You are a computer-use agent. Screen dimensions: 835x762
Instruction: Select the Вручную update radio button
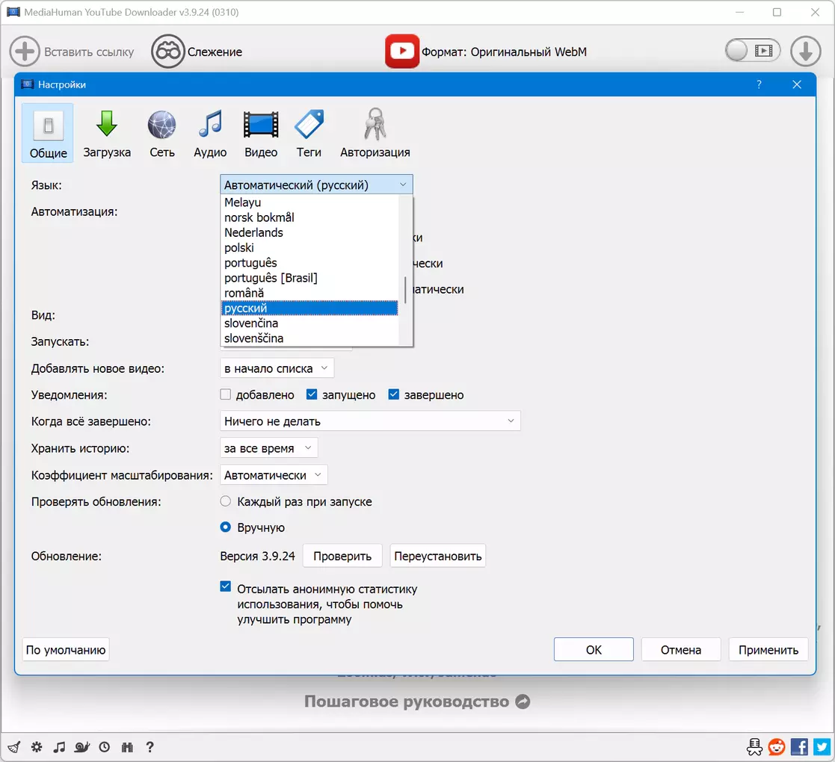tap(226, 527)
